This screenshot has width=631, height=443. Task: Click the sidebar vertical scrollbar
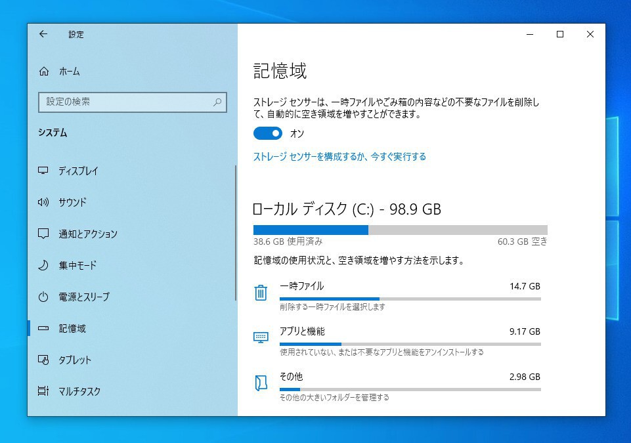point(235,233)
